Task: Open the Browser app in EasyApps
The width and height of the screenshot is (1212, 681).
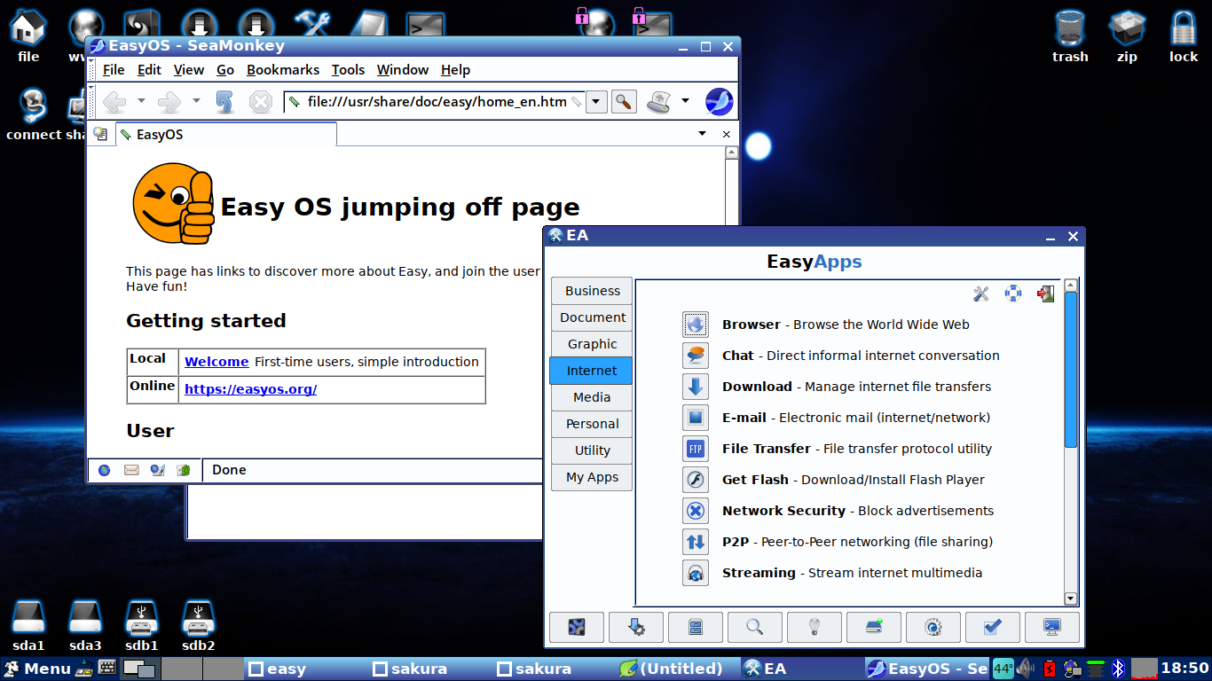Action: (696, 325)
